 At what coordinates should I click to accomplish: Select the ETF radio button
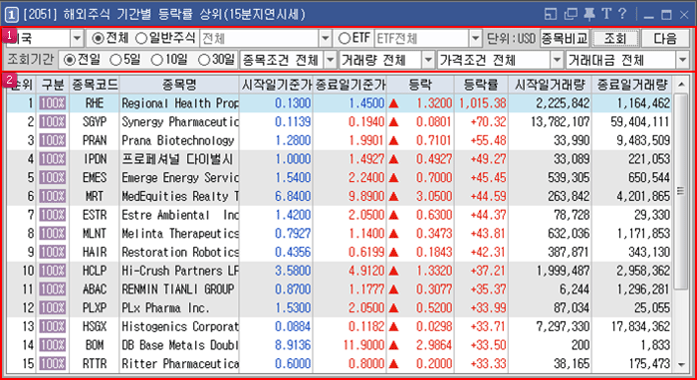point(344,39)
